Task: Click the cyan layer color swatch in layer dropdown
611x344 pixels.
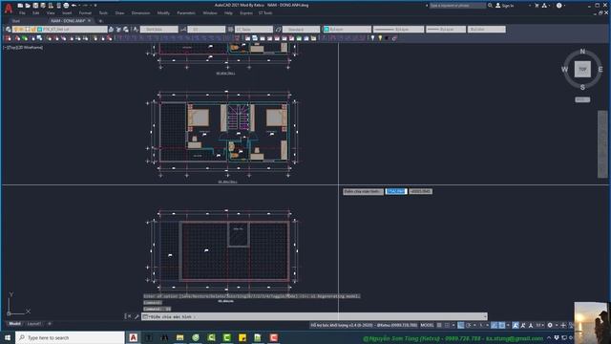Action: coord(40,30)
